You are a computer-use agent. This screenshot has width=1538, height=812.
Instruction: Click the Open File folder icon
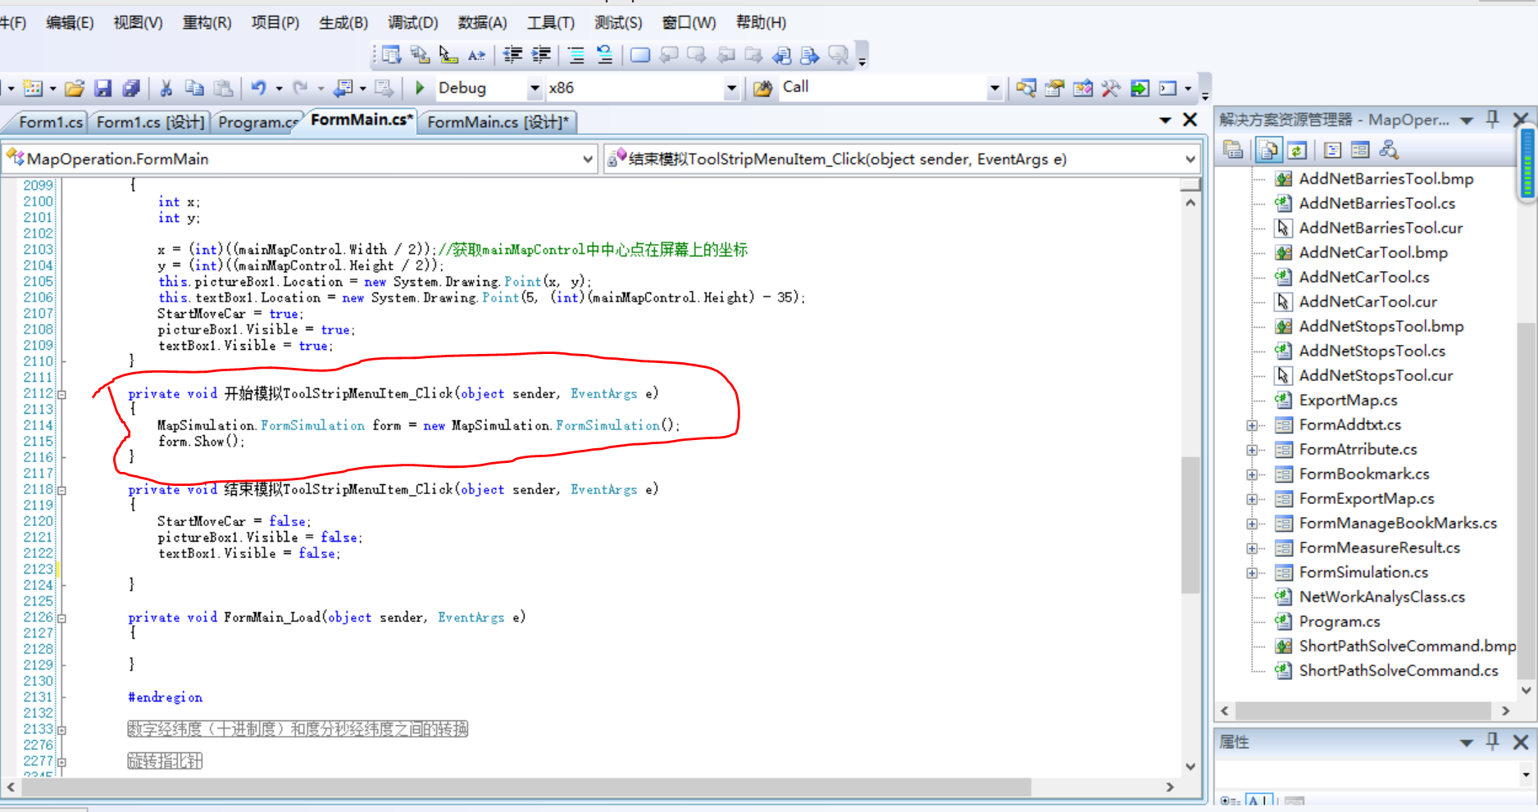tap(75, 88)
